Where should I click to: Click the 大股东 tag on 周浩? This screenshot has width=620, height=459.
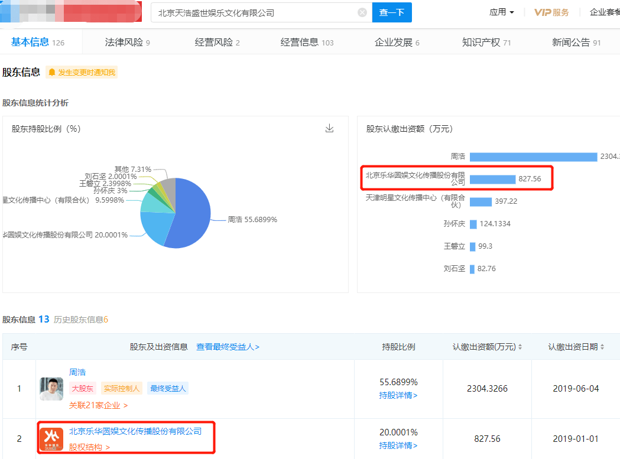pos(82,389)
